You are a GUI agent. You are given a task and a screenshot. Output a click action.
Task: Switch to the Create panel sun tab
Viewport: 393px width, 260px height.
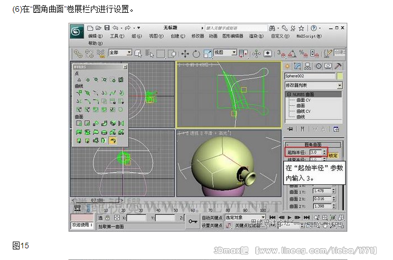[x=287, y=66]
